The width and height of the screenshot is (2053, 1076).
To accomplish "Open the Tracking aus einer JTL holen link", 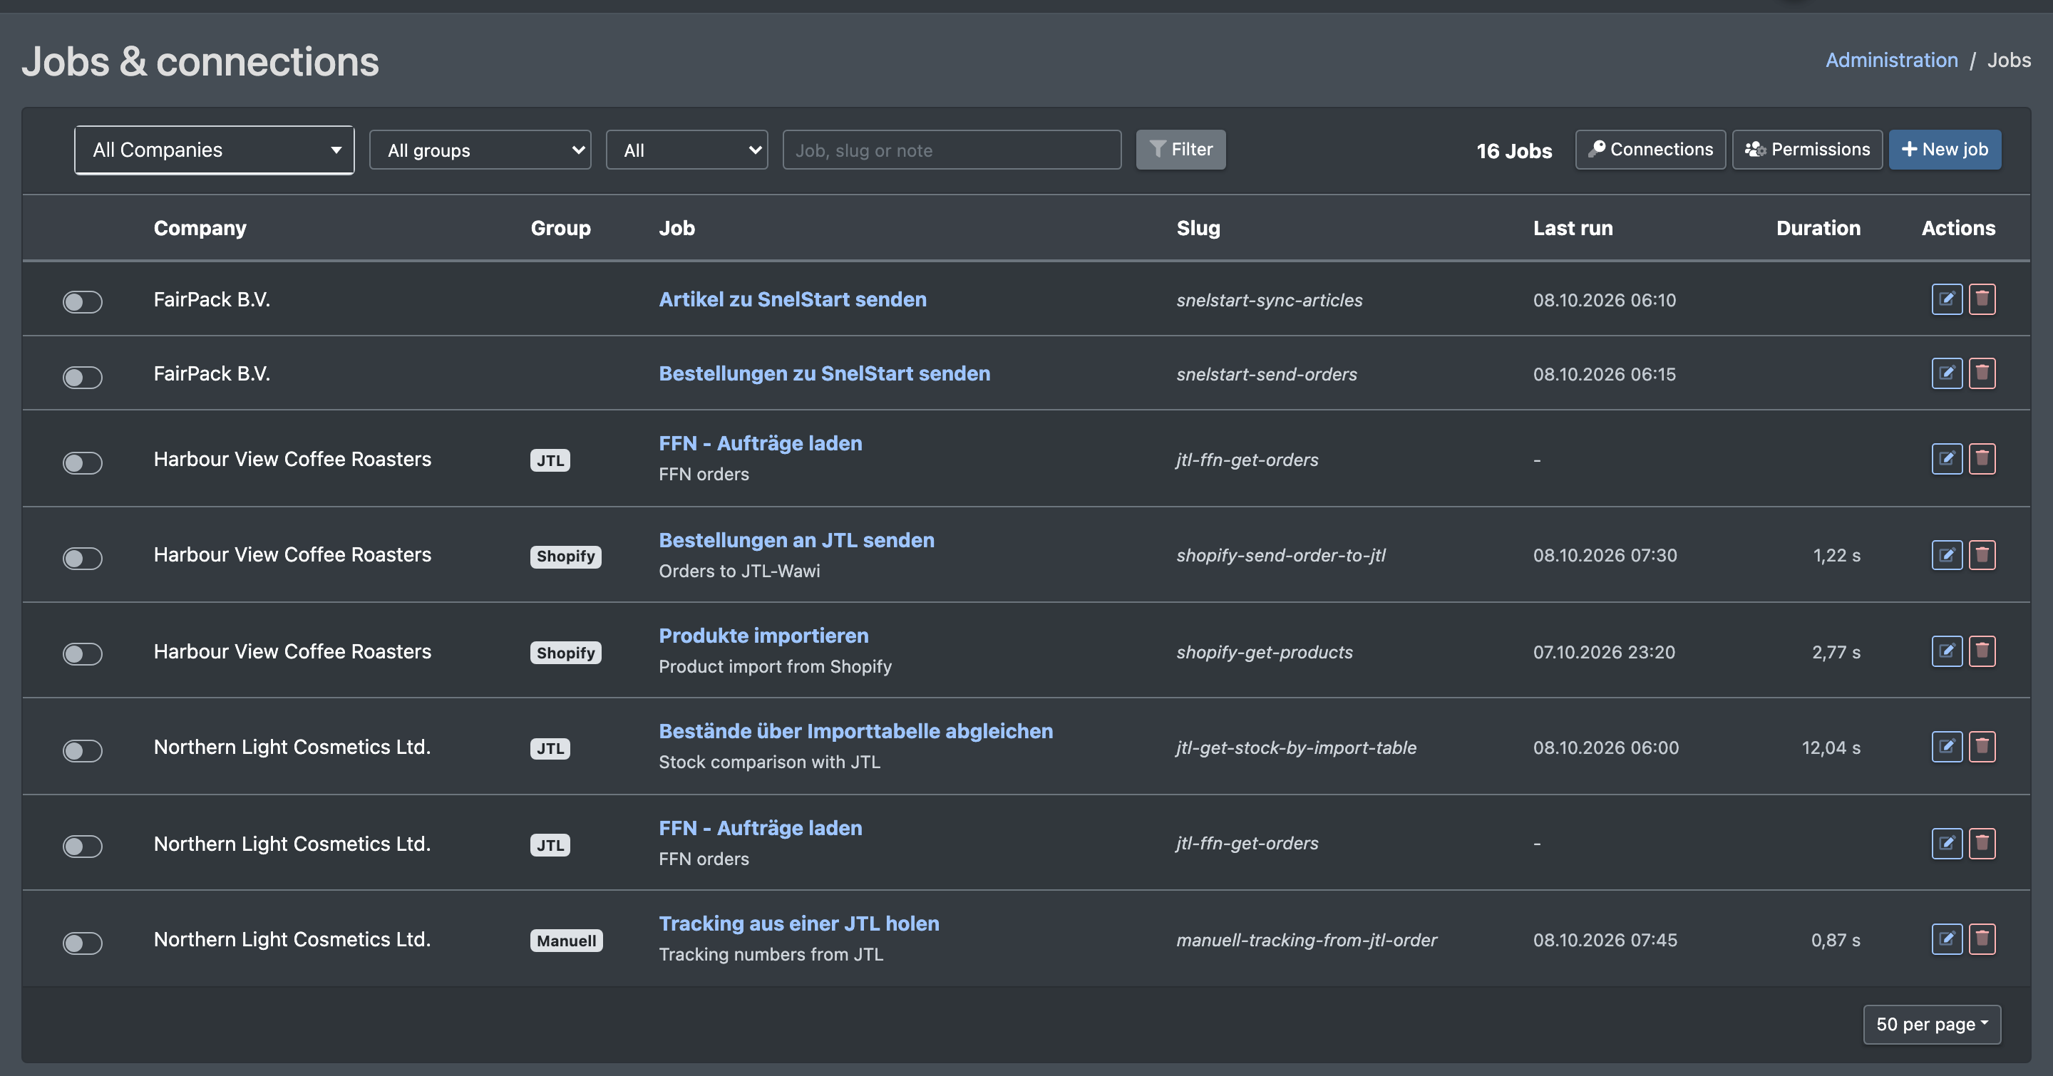I will (798, 923).
